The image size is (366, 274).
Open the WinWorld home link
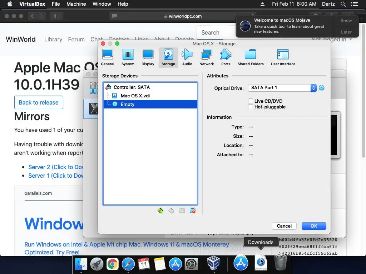[x=20, y=39]
